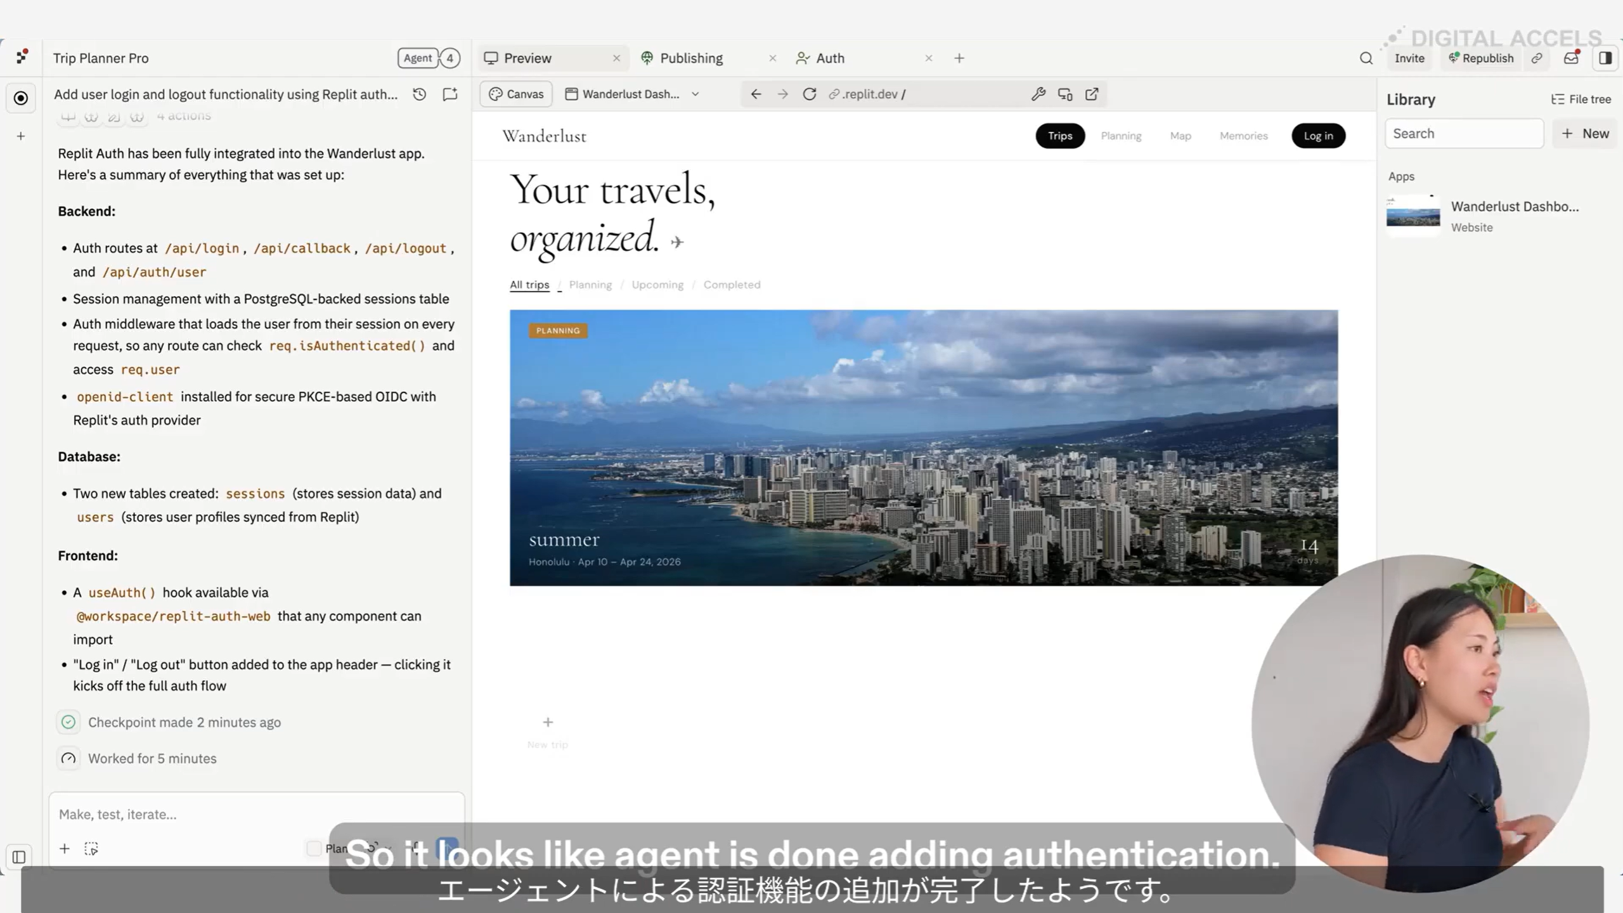Click the PLANNING badge on trip card
The width and height of the screenshot is (1623, 913).
(558, 330)
